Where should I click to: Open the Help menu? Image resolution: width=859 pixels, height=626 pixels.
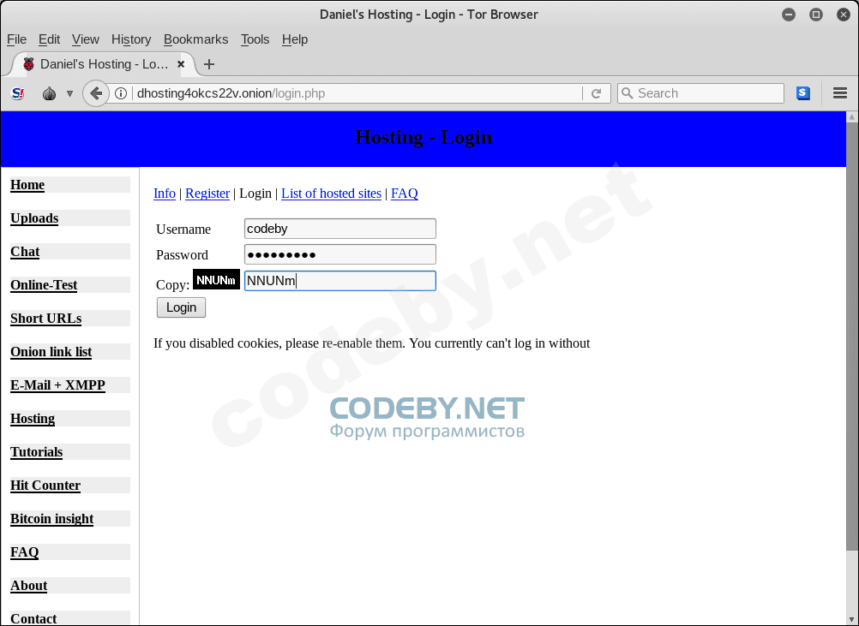point(295,39)
